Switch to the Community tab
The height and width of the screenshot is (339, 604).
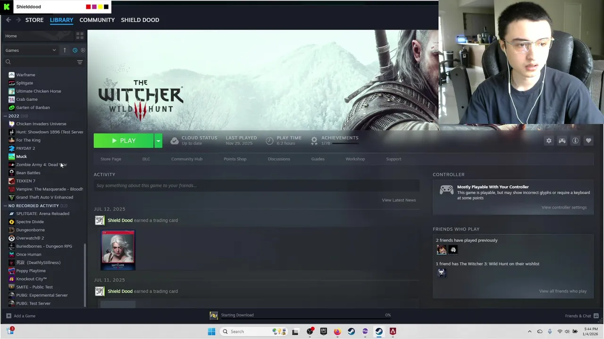tap(97, 20)
